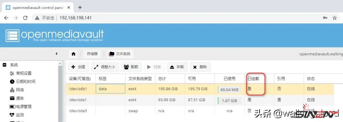The width and height of the screenshot is (343, 122).
Task: Sort by 标签 column header
Action: click(x=111, y=79)
